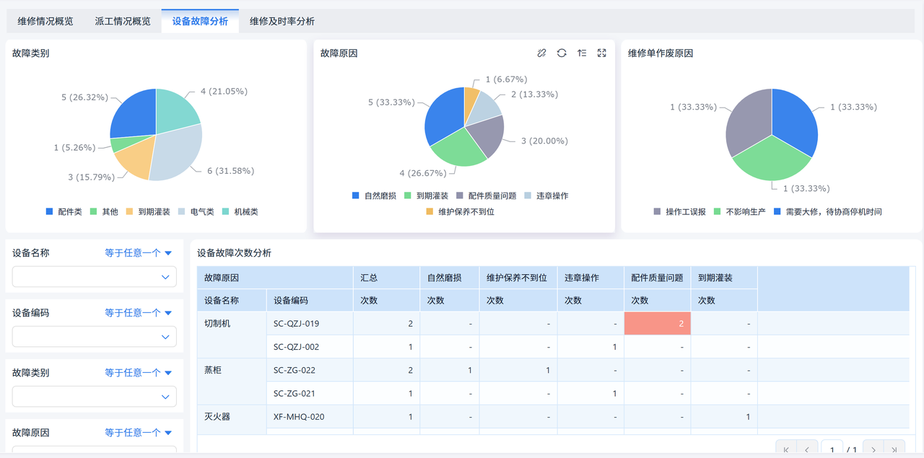This screenshot has height=458, width=924.
Task: Toggle 操作工误报 legend item
Action: (679, 211)
